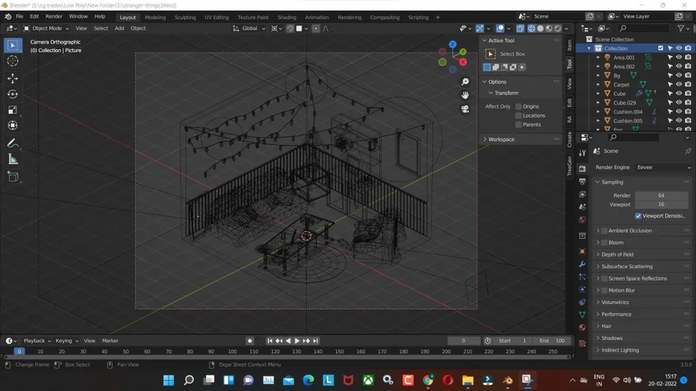Select the Transform tool
Viewport: 696px width, 391px height.
13,125
